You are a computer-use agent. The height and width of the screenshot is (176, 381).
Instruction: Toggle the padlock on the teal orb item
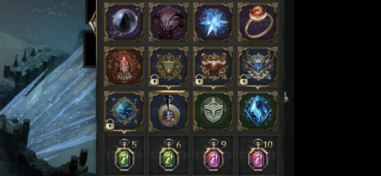(110, 124)
